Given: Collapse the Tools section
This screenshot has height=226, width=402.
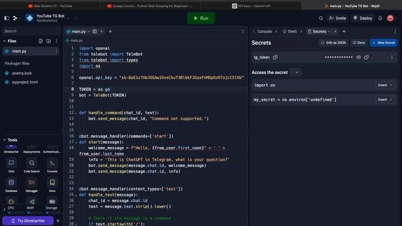Looking at the screenshot, I should (x=4, y=140).
